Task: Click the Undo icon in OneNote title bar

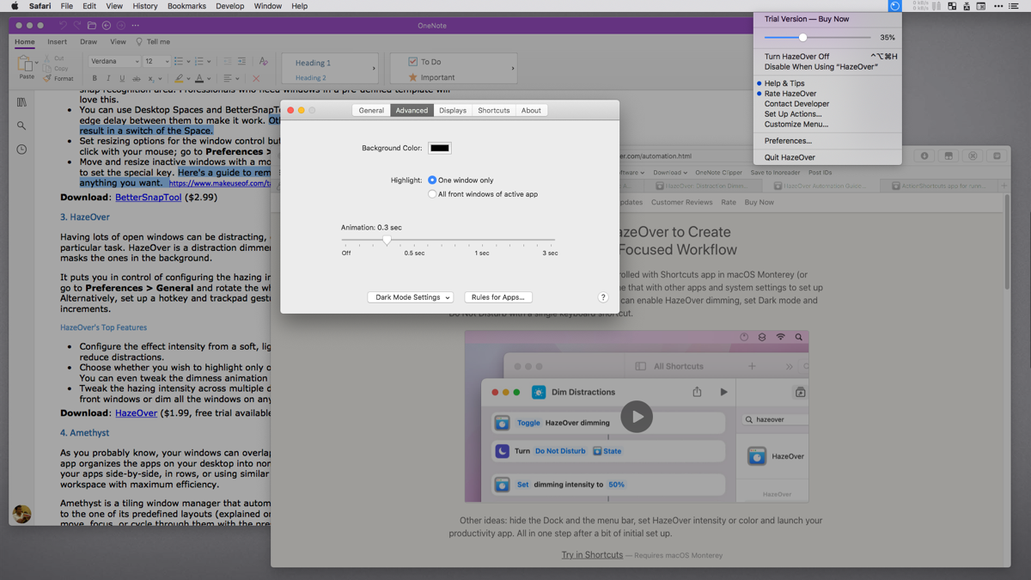Action: pos(63,26)
